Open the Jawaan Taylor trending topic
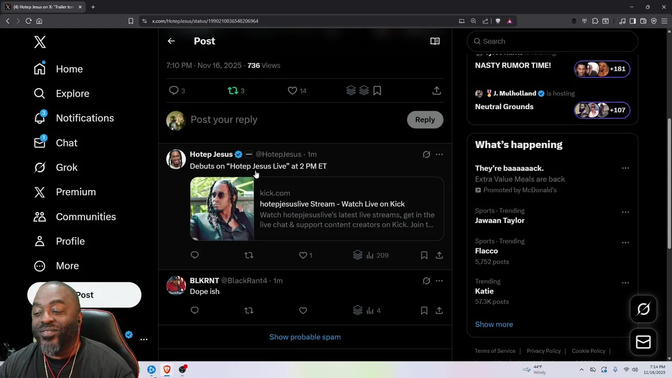This screenshot has height=378, width=672. [500, 220]
